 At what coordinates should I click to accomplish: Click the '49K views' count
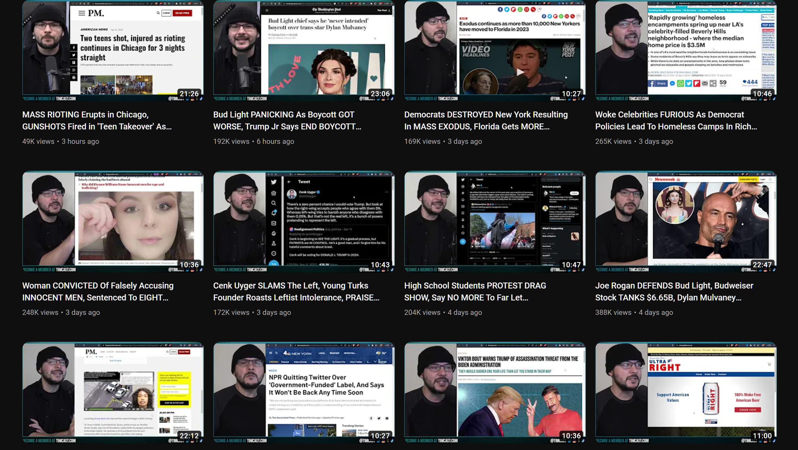pos(38,141)
